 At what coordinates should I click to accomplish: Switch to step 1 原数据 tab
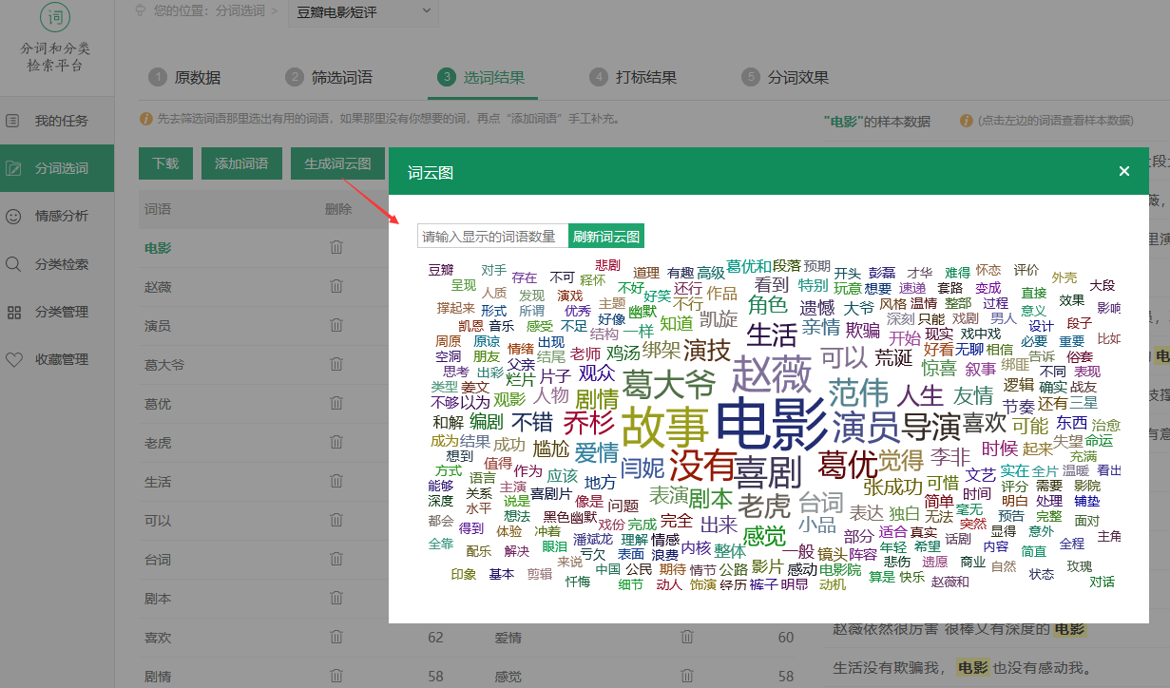185,78
